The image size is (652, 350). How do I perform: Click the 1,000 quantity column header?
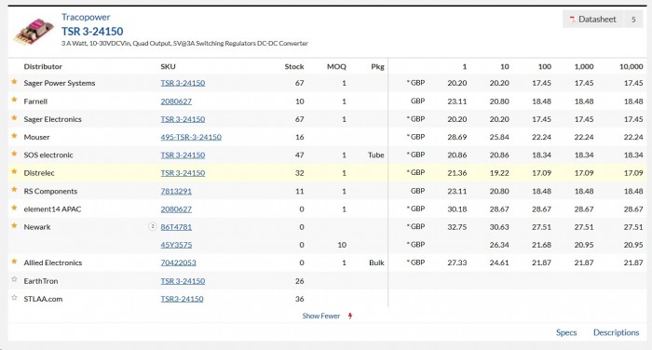(584, 66)
